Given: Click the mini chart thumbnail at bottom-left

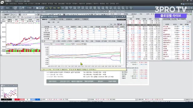Looking at the screenshot, I should tap(9, 92).
